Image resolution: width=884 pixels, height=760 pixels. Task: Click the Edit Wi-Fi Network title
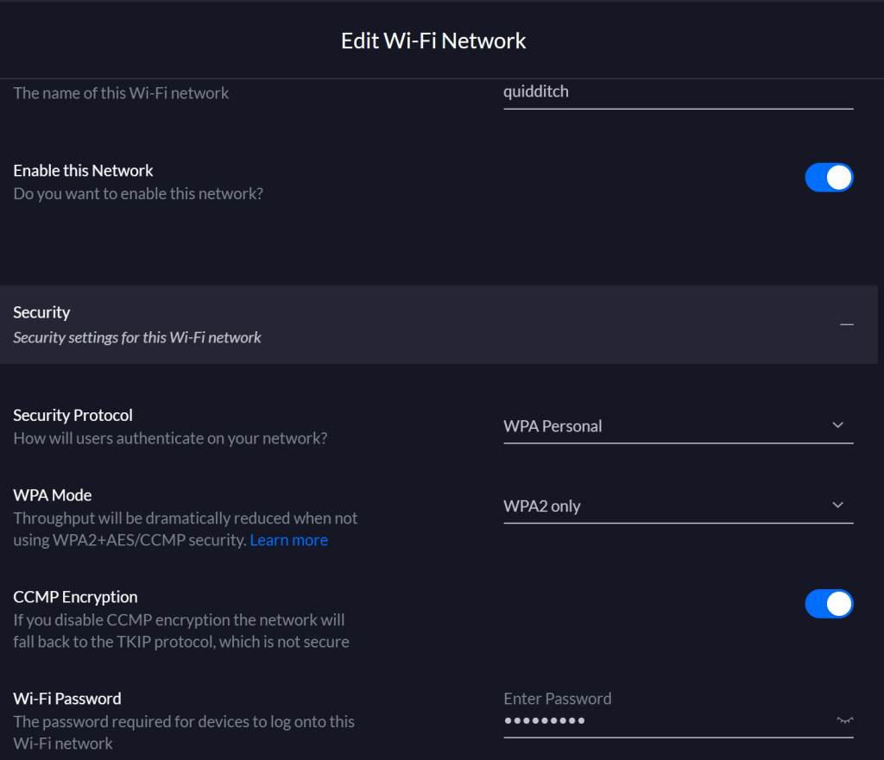point(433,41)
